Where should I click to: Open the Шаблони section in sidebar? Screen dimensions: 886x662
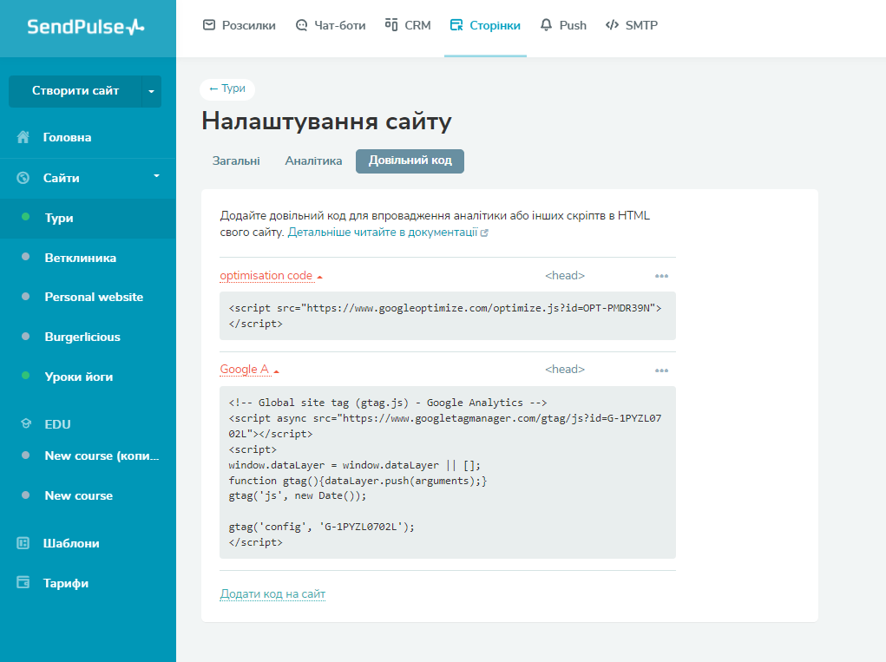pos(70,543)
